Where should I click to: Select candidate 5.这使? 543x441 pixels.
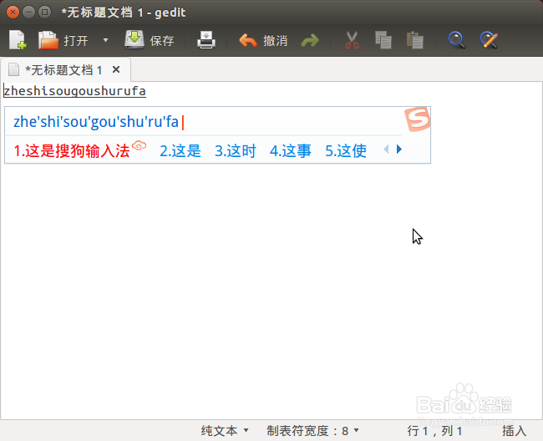tap(346, 151)
